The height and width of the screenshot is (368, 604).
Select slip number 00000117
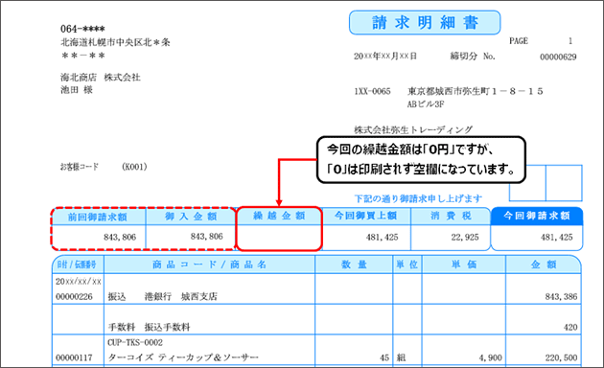74,358
